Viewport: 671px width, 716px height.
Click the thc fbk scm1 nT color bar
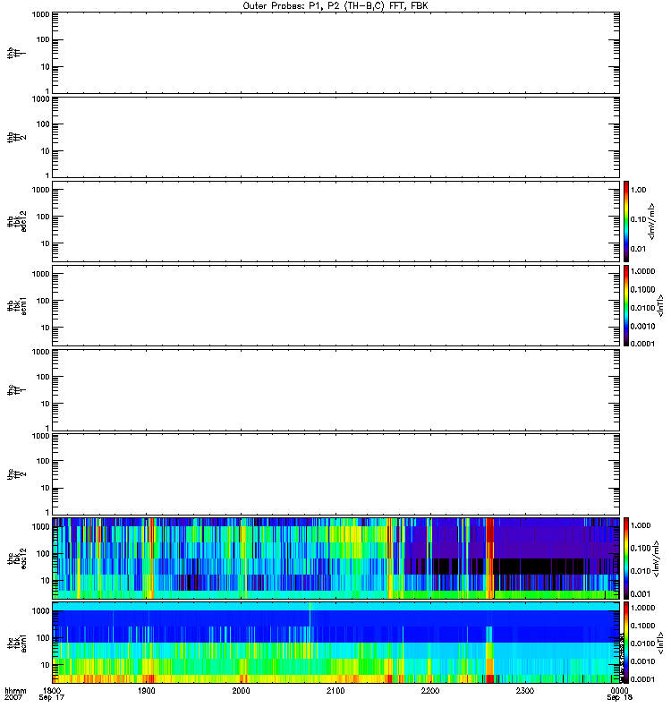tap(626, 643)
